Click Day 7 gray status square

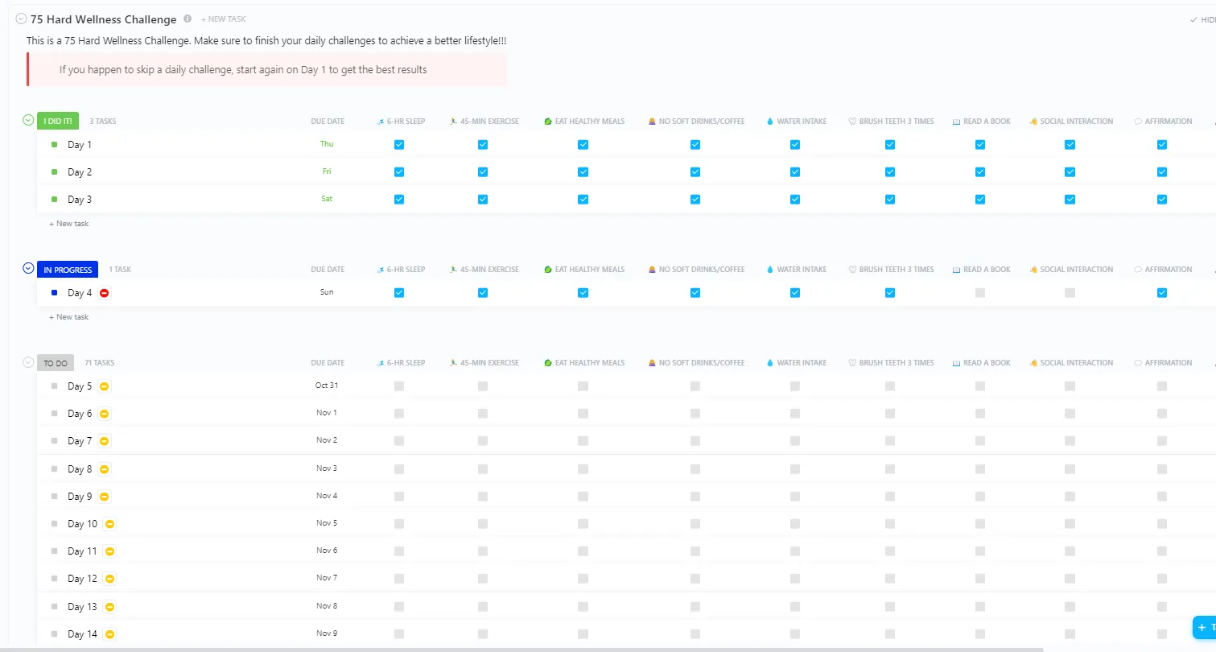point(54,441)
